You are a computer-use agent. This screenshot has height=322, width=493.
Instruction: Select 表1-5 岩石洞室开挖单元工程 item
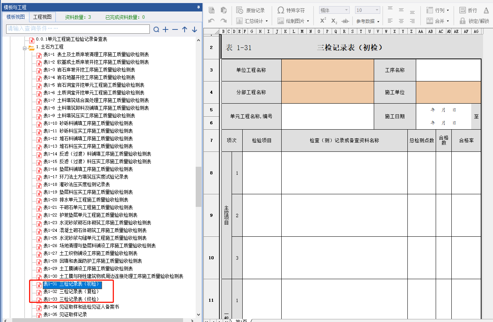point(94,85)
